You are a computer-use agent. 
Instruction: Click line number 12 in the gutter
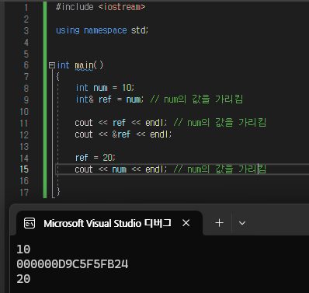click(x=24, y=135)
